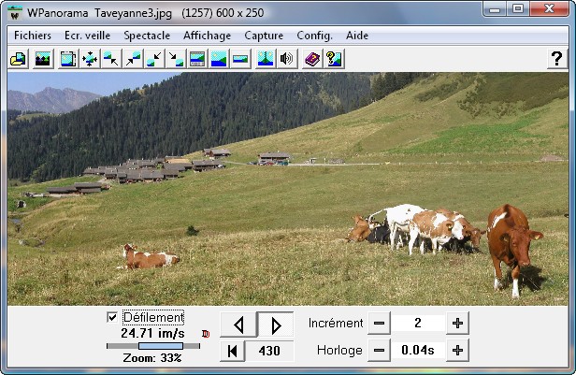
Task: Click the landscape with vertical zipper icon
Action: point(266,59)
